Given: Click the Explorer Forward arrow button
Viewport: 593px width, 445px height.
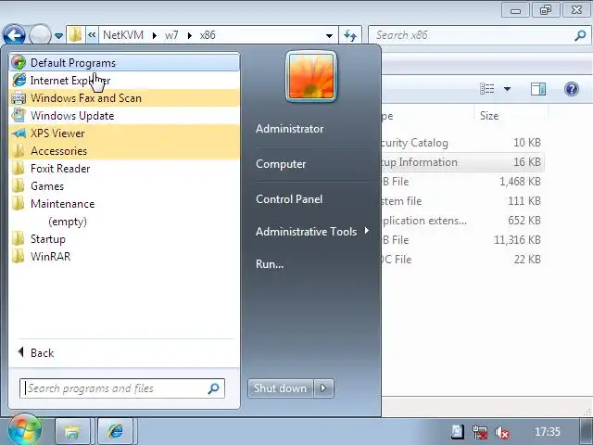Looking at the screenshot, I should click(x=40, y=35).
